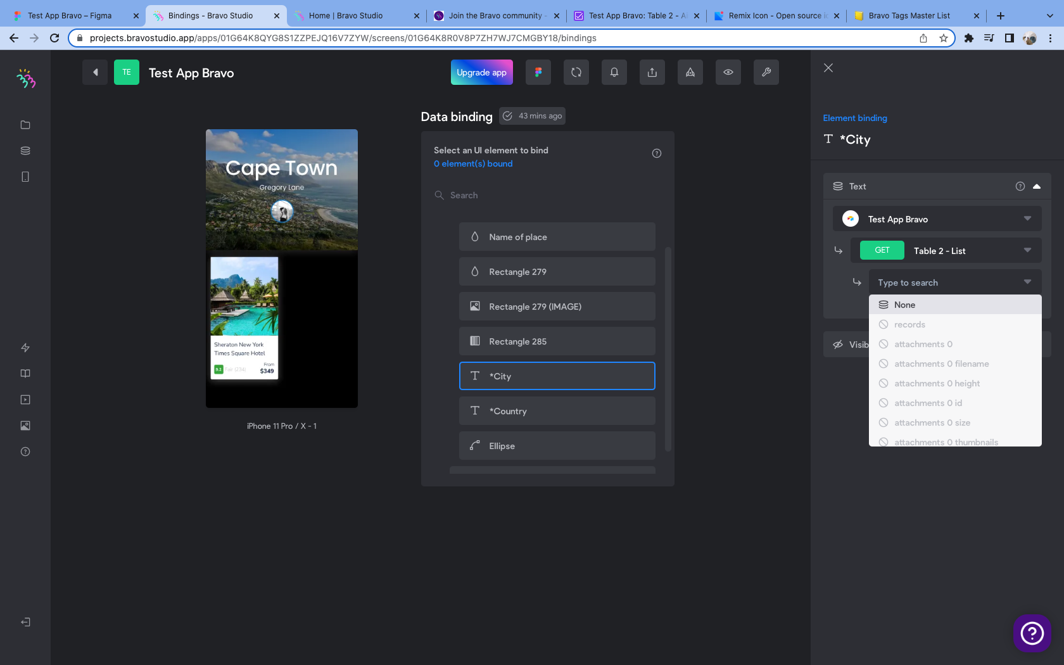
Task: Click the Visibility section eye toggle
Action: pos(838,345)
